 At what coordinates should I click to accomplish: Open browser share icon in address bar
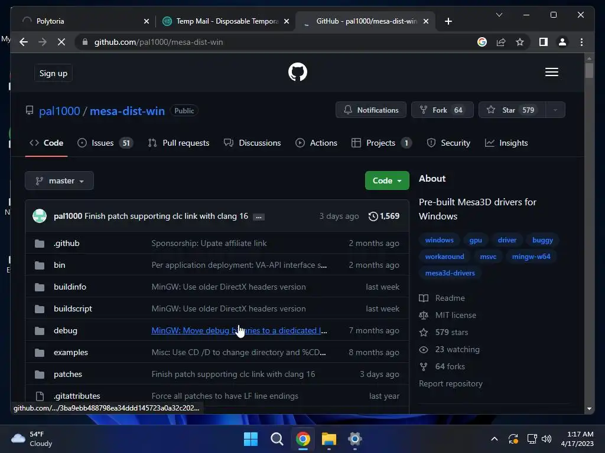click(501, 42)
